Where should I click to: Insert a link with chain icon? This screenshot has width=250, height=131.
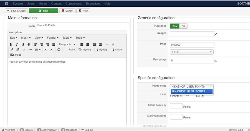pos(12,50)
